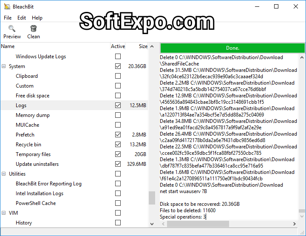306x236 pixels.
Task: Collapse the VIM tree group
Action: tap(4, 213)
